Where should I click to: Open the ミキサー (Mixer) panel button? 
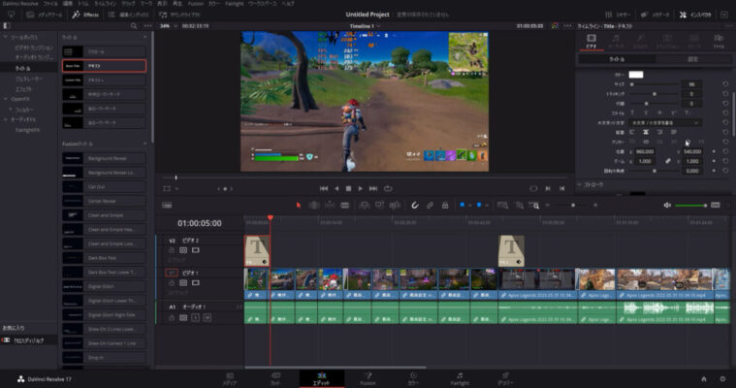coord(618,15)
